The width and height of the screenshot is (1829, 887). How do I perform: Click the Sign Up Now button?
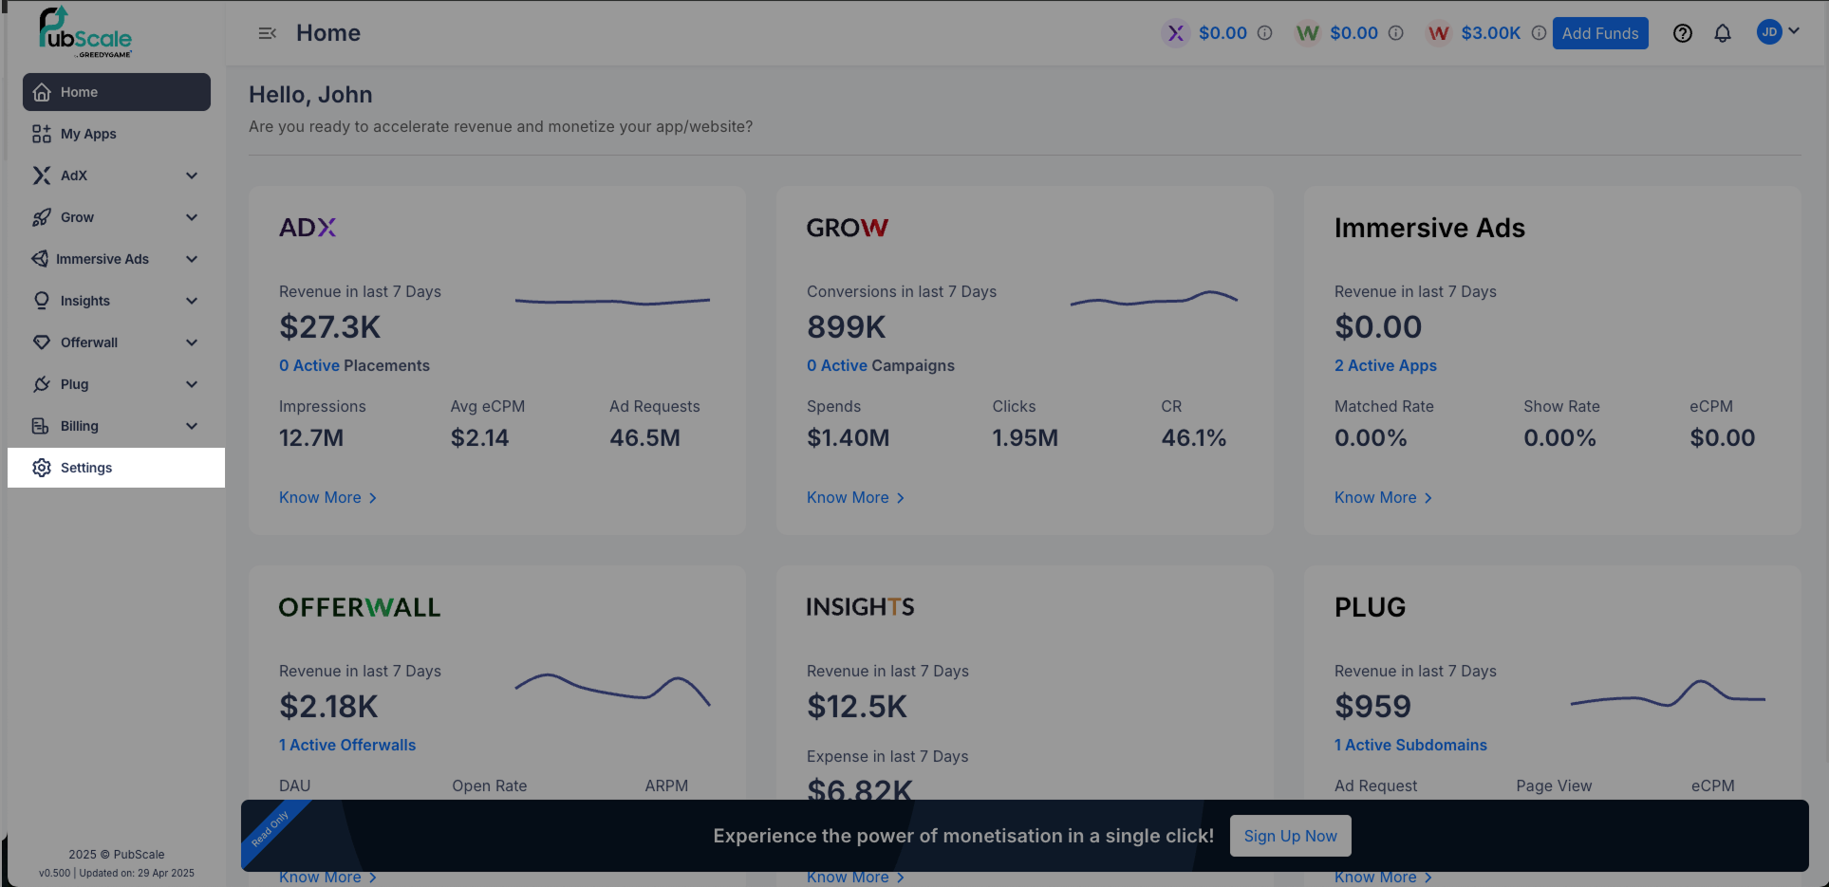point(1290,836)
